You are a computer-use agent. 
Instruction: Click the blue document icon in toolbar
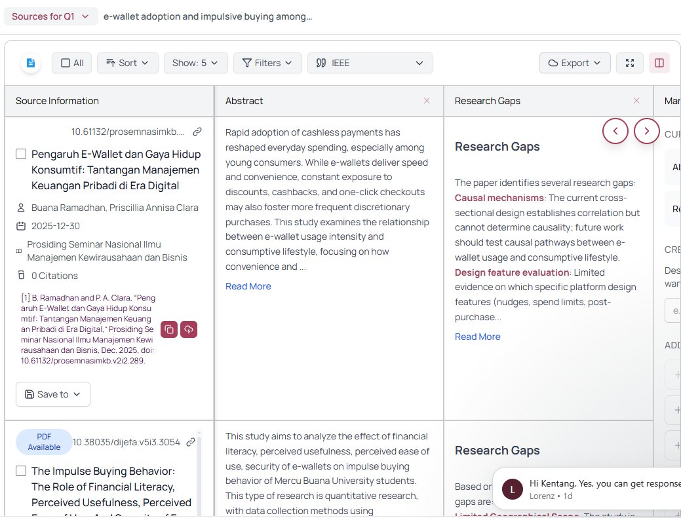point(31,63)
